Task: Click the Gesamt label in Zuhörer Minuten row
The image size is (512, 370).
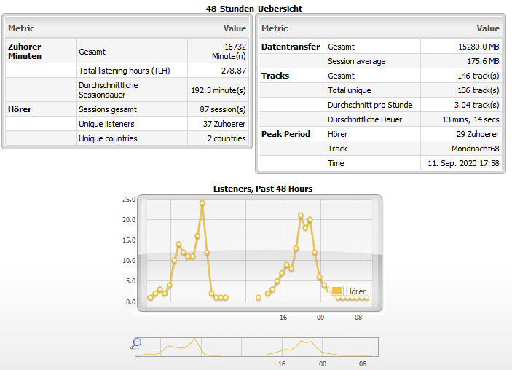Action: pyautogui.click(x=92, y=52)
